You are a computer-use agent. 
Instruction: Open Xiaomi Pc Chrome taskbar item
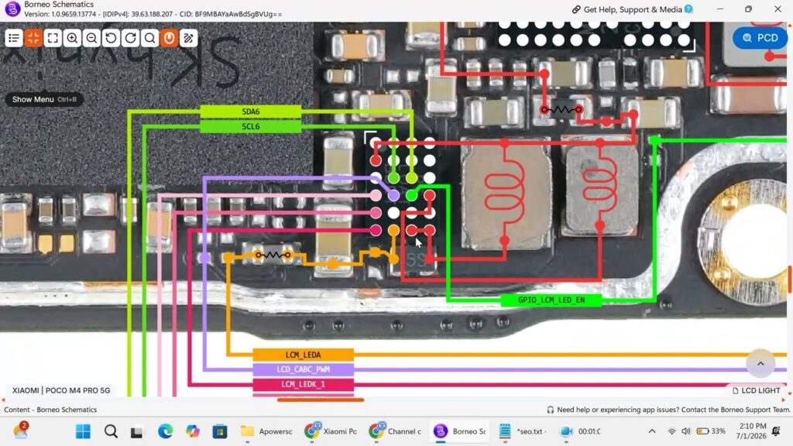(331, 431)
